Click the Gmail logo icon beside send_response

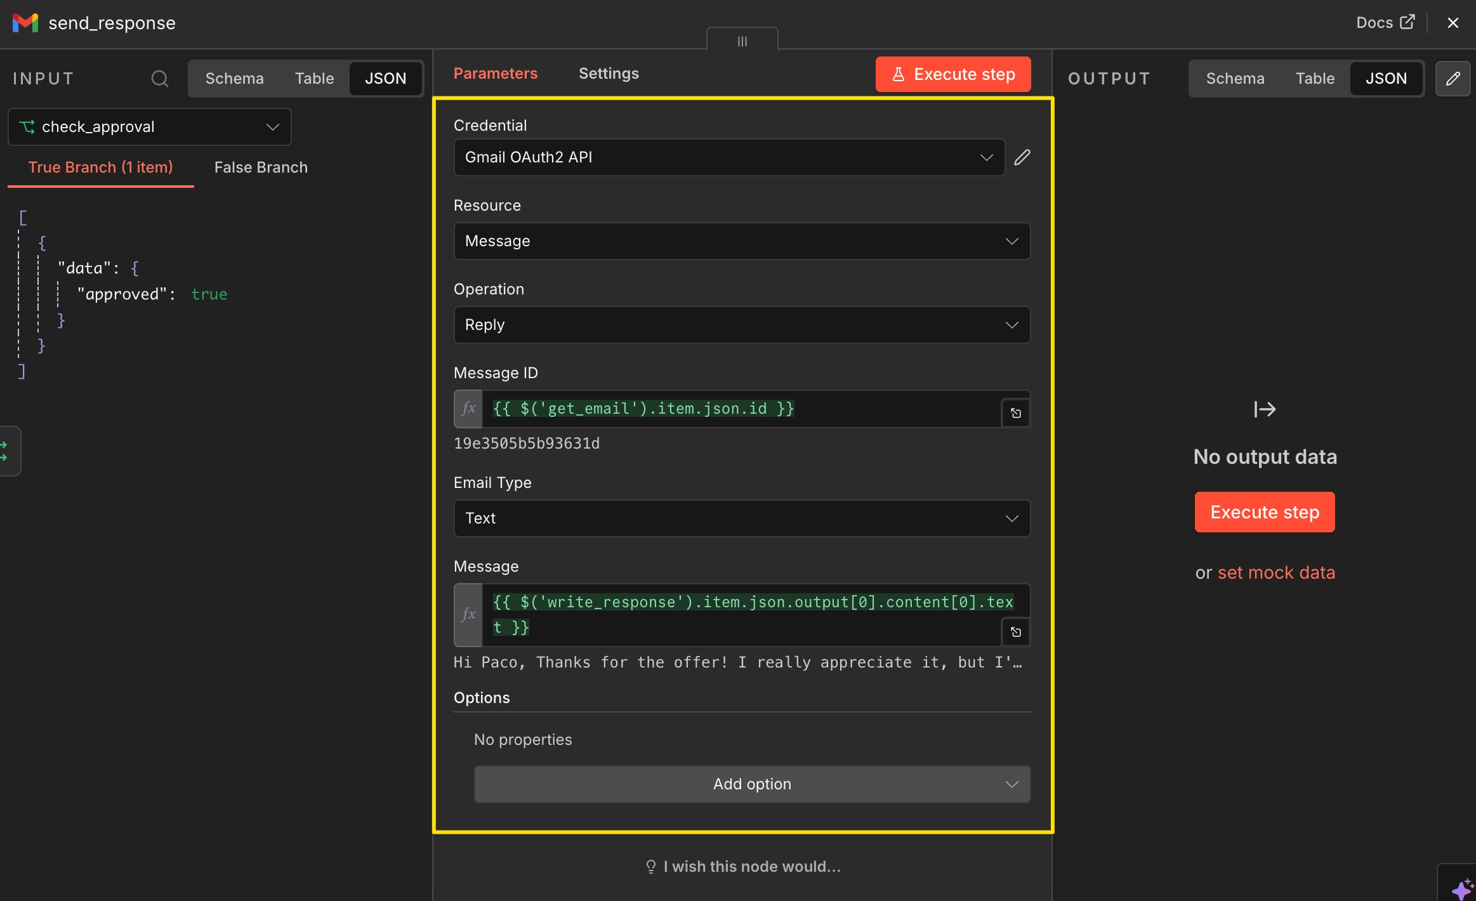click(x=25, y=23)
